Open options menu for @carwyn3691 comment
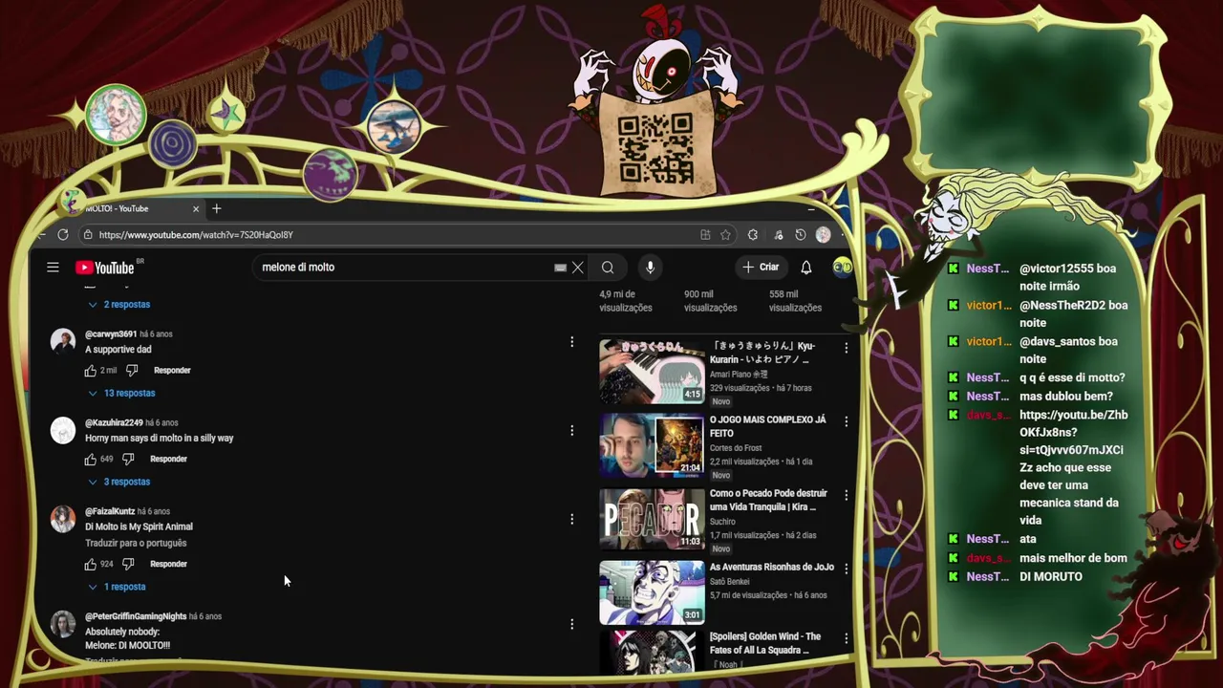The image size is (1223, 688). [x=571, y=341]
